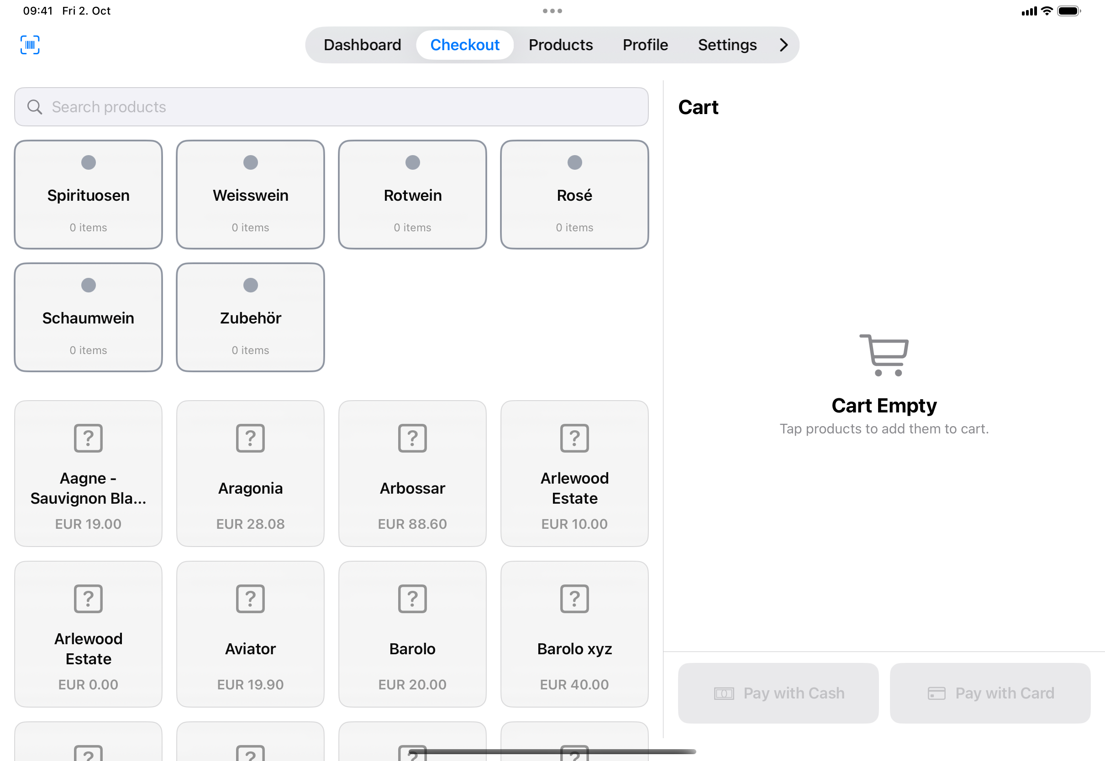Add Aviator to the cart

click(251, 634)
